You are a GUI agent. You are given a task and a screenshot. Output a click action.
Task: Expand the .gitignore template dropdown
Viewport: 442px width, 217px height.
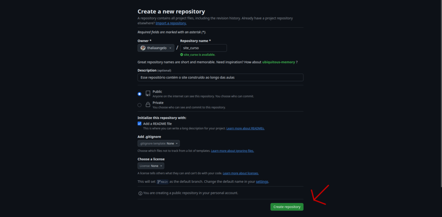coord(159,144)
